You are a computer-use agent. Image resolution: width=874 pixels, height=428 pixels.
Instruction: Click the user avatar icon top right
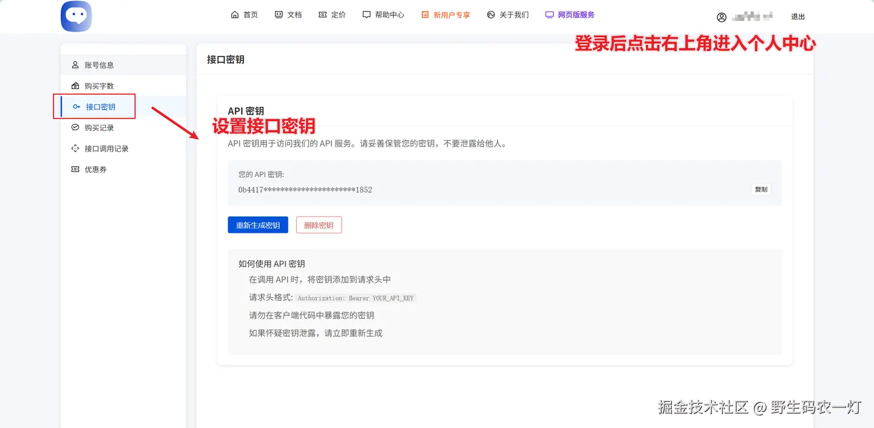tap(721, 16)
